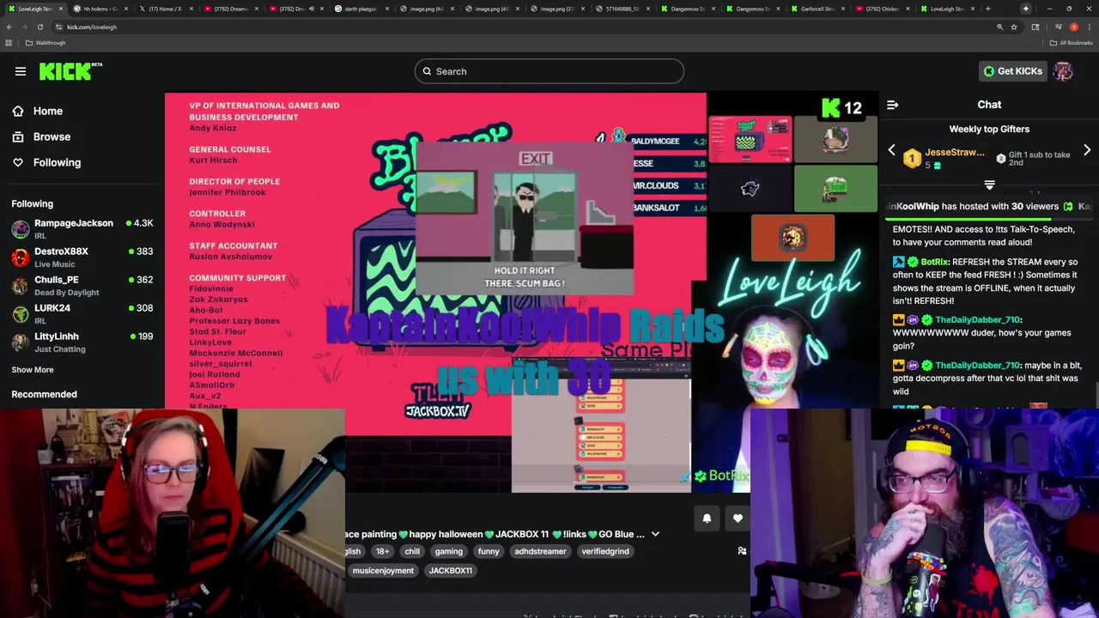
Task: Go to Home in the sidebar
Action: pyautogui.click(x=48, y=111)
